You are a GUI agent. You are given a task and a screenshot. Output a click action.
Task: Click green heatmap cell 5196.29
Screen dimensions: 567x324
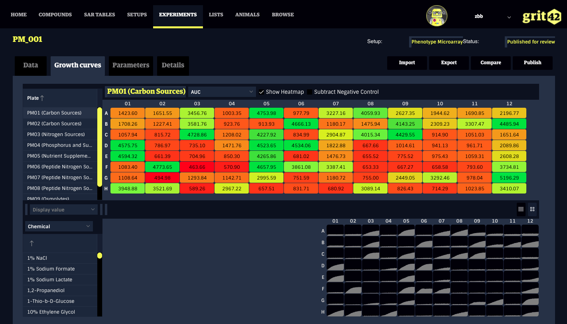tap(509, 178)
